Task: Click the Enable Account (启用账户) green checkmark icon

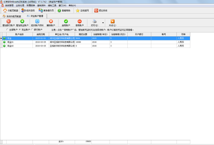Action: click(x=66, y=21)
